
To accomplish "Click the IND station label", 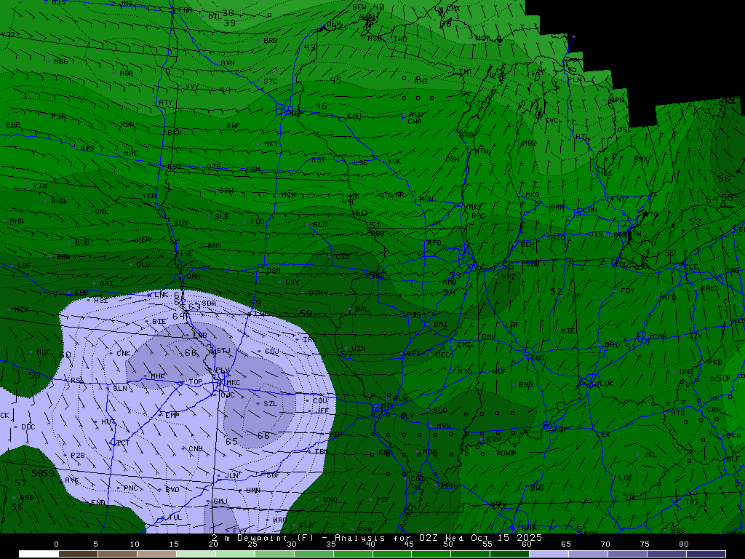I will [538, 358].
